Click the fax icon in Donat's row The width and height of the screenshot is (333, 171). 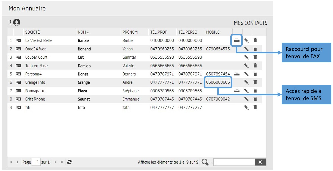point(237,74)
